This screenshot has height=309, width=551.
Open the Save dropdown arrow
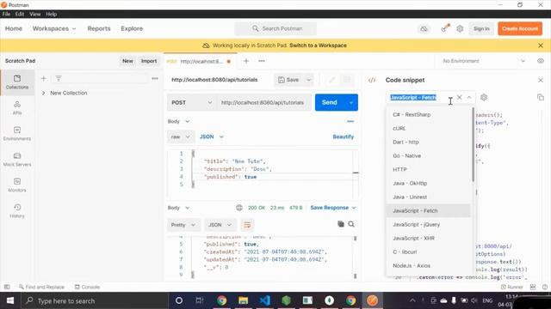308,80
